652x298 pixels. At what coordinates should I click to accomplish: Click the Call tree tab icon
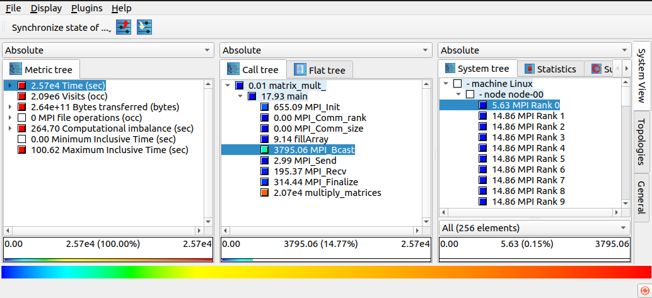click(x=233, y=69)
